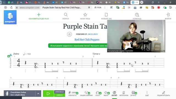Open the help section (ПОМОЩЬ)
176x99 pixels.
pos(137,16)
